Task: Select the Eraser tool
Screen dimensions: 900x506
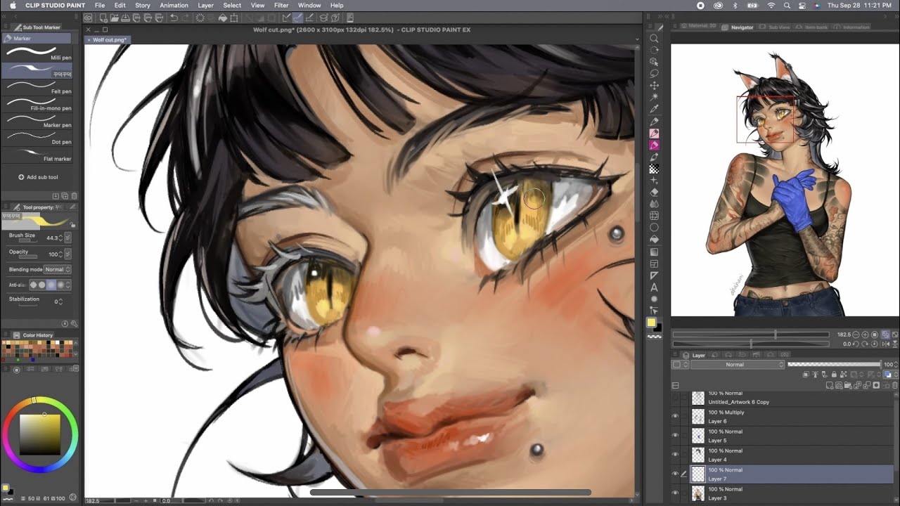Action: 654,192
